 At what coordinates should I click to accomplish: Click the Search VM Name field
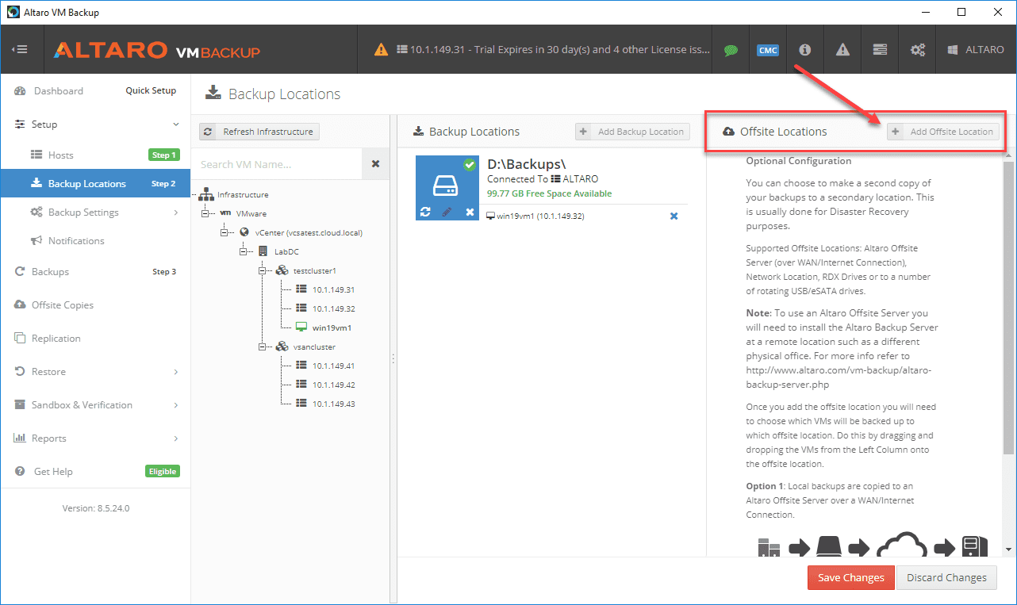pos(277,164)
